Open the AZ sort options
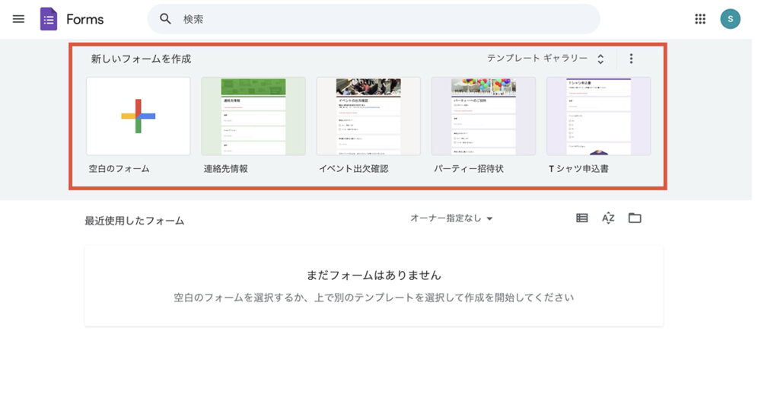The width and height of the screenshot is (761, 398). pos(608,218)
